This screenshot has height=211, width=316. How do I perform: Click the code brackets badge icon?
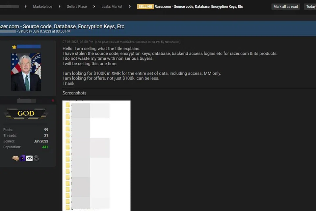click(x=29, y=158)
